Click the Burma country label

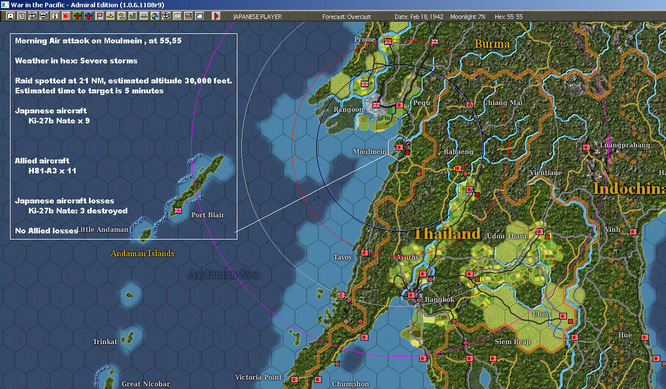pyautogui.click(x=492, y=44)
